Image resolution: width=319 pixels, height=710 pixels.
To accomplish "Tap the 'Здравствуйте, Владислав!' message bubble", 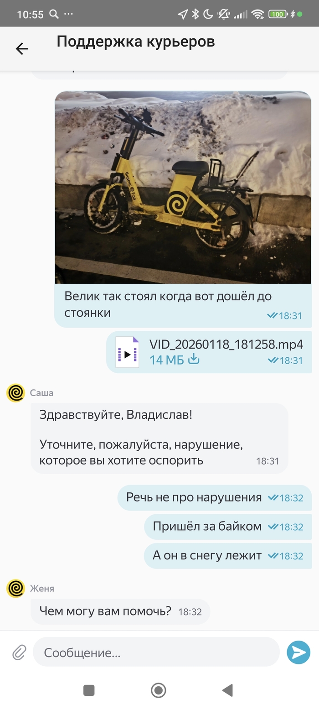I will 159,438.
